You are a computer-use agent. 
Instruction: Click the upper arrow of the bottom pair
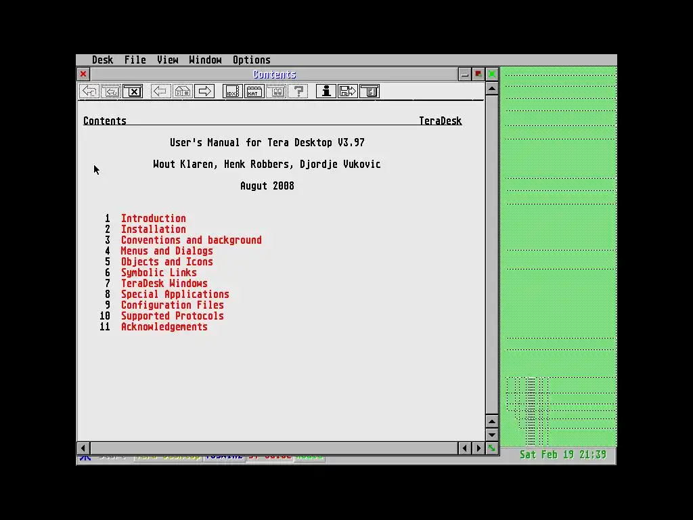[492, 421]
